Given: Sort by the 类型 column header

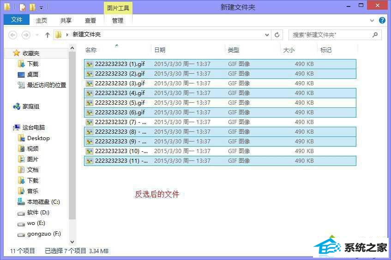Looking at the screenshot, I should (234, 50).
